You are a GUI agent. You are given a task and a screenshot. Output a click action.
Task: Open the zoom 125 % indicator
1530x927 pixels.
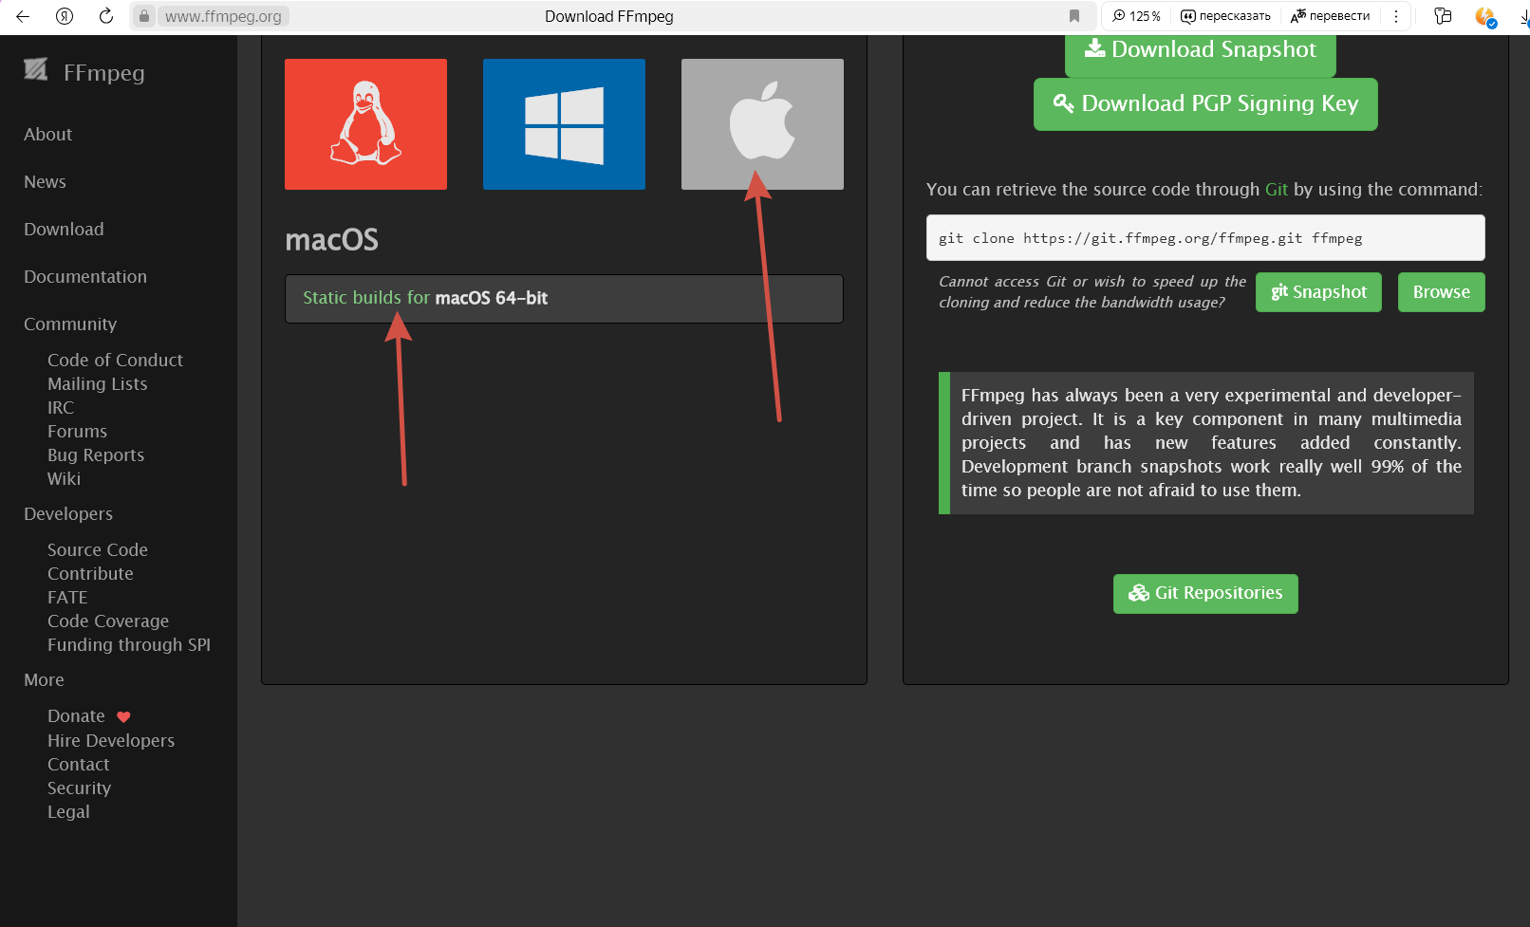(1137, 16)
